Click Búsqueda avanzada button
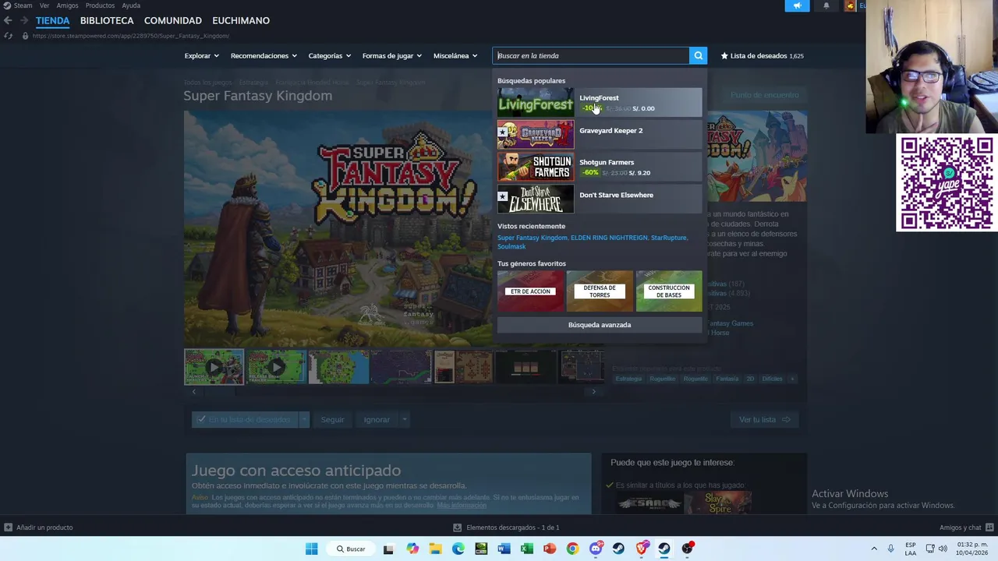Image resolution: width=998 pixels, height=561 pixels. click(x=600, y=325)
